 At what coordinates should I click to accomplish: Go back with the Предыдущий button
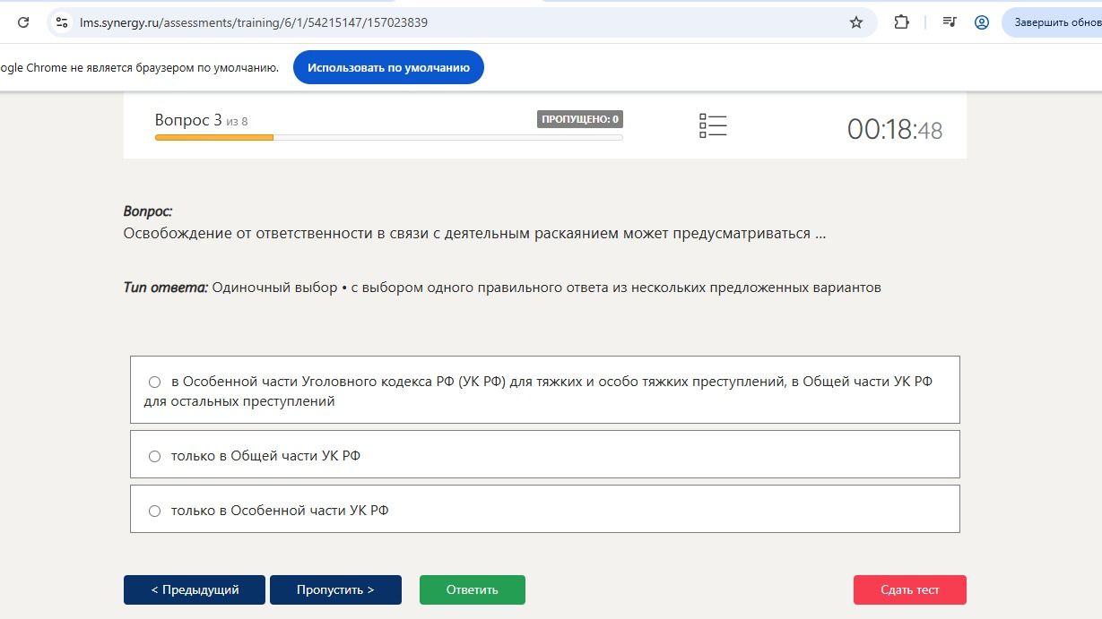tap(195, 589)
